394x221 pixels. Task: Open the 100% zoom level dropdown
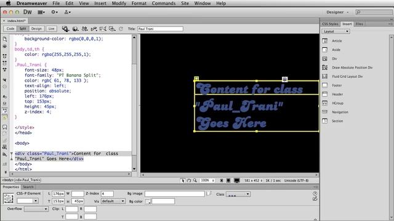pyautogui.click(x=207, y=180)
